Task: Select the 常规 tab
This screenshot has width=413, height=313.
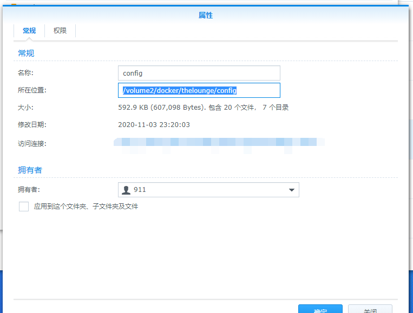Action: point(29,31)
